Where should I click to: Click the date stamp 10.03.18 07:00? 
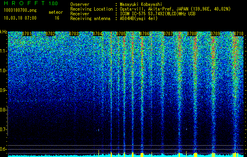click(20, 18)
